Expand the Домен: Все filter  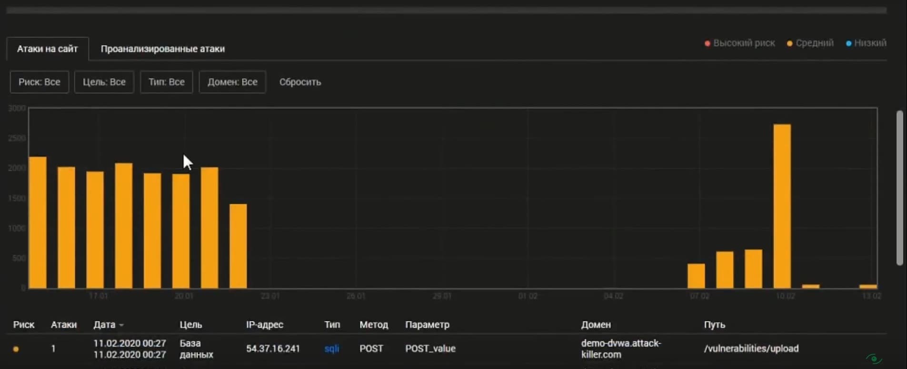click(232, 82)
